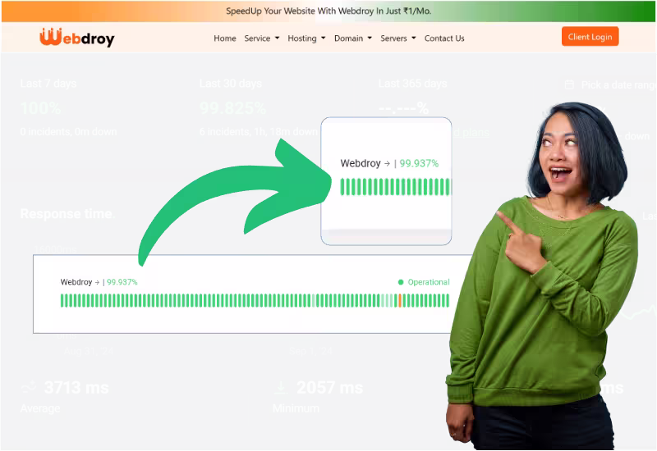Click the Webdroy logo
657x451 pixels.
coord(76,38)
